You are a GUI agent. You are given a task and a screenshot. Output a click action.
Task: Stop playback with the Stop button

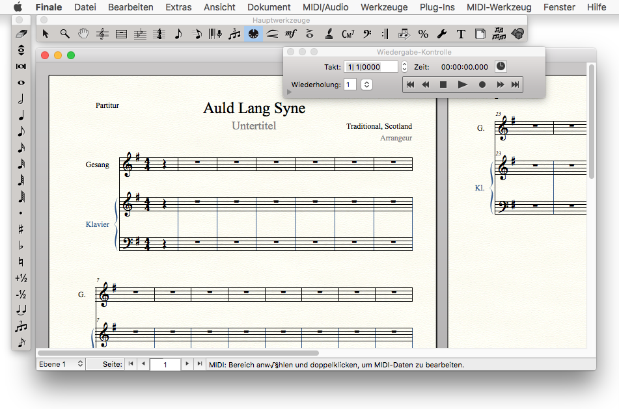click(x=443, y=85)
